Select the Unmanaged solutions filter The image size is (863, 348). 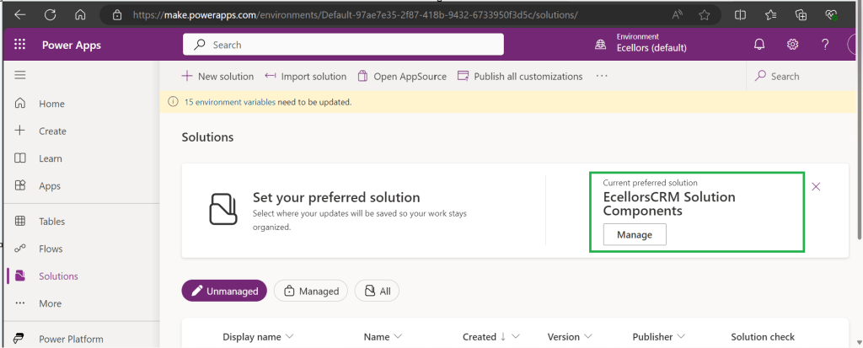tap(224, 291)
